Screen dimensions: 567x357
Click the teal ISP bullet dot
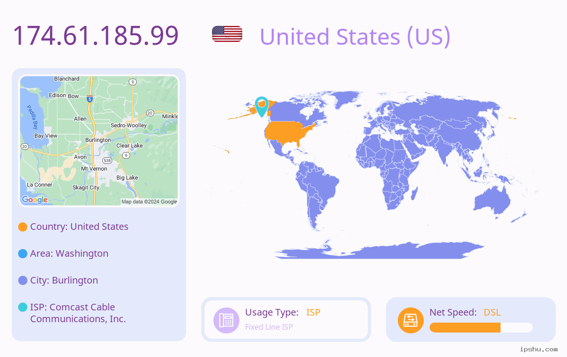[x=23, y=308]
